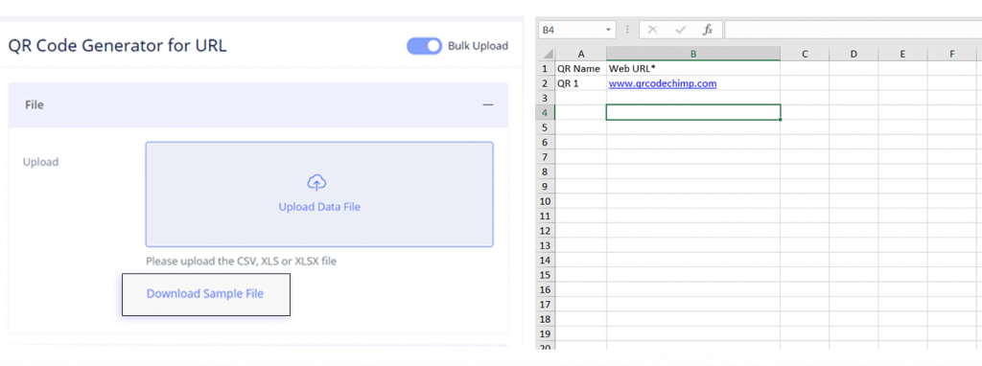Click the Name Box showing B4
The height and width of the screenshot is (366, 982).
[x=570, y=30]
